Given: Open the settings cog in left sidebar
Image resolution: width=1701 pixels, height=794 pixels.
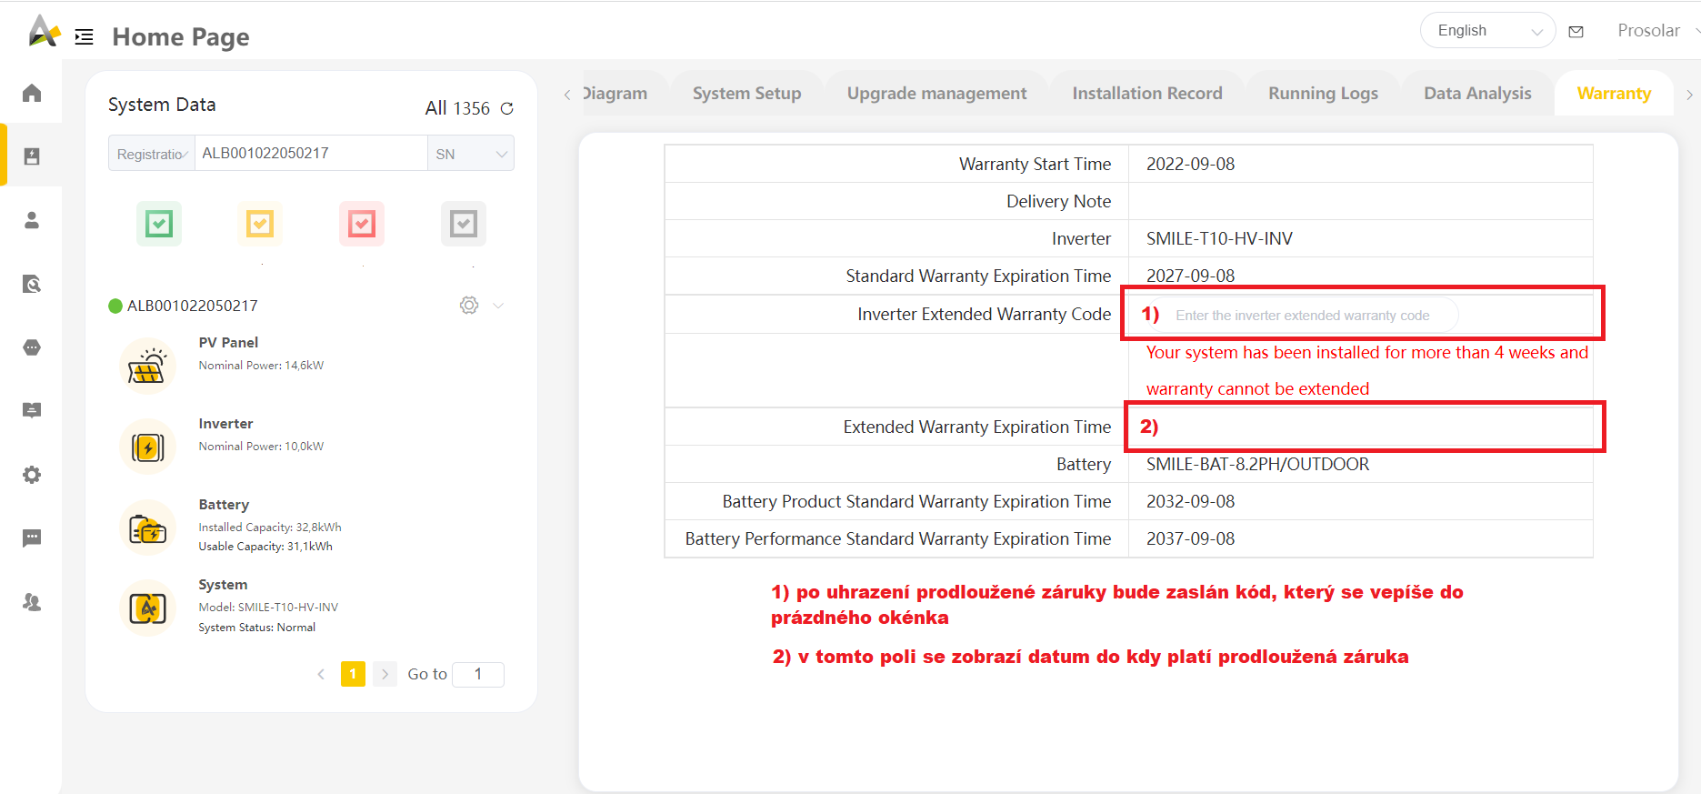Looking at the screenshot, I should coord(32,475).
